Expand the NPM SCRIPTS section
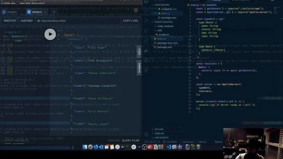The image size is (283, 159). [x=160, y=137]
